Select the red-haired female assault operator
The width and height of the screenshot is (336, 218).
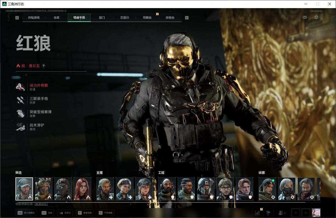(x=82, y=189)
